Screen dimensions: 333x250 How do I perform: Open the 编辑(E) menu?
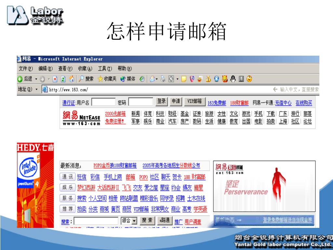point(46,68)
